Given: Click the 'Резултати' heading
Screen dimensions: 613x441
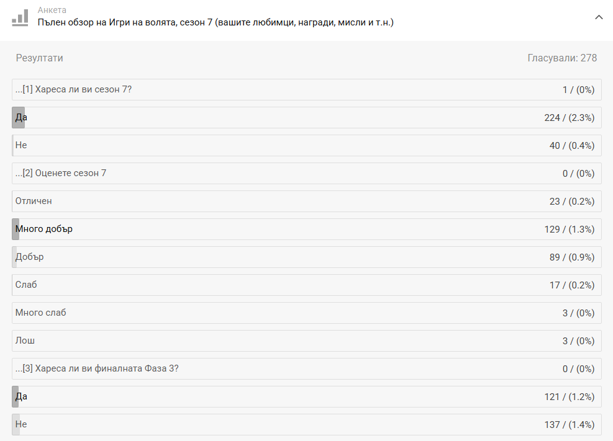Looking at the screenshot, I should 39,58.
